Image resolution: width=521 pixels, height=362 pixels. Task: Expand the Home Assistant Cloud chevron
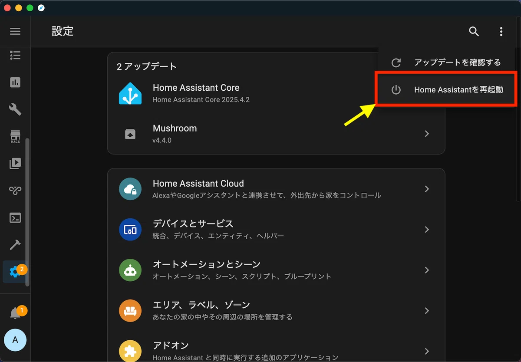[427, 189]
